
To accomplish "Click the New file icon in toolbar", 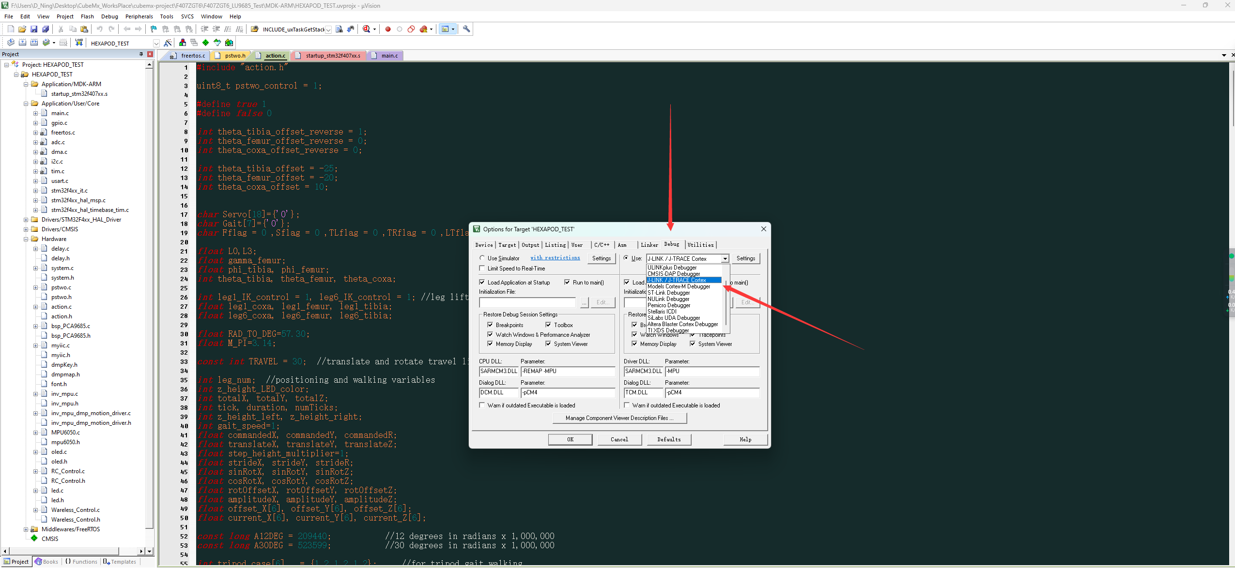I will pos(11,29).
